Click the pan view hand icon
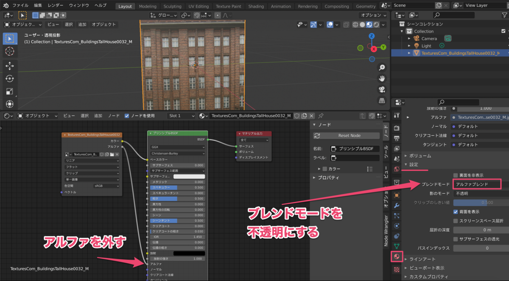509x281 pixels. (x=382, y=78)
